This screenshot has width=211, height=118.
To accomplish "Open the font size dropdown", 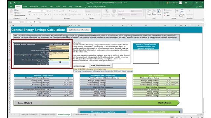I will tap(45, 11).
